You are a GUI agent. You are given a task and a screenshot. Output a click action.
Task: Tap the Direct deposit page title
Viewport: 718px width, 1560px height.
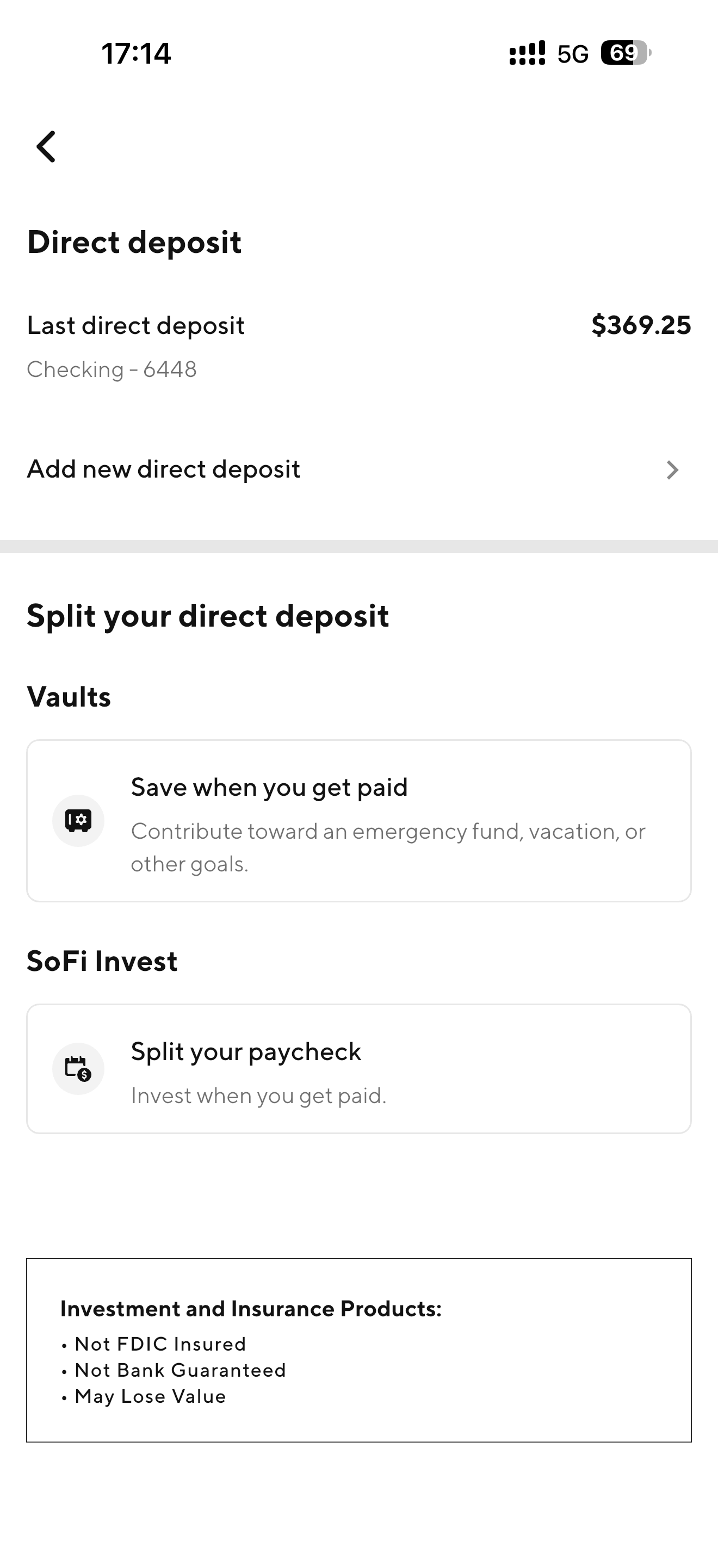point(134,242)
